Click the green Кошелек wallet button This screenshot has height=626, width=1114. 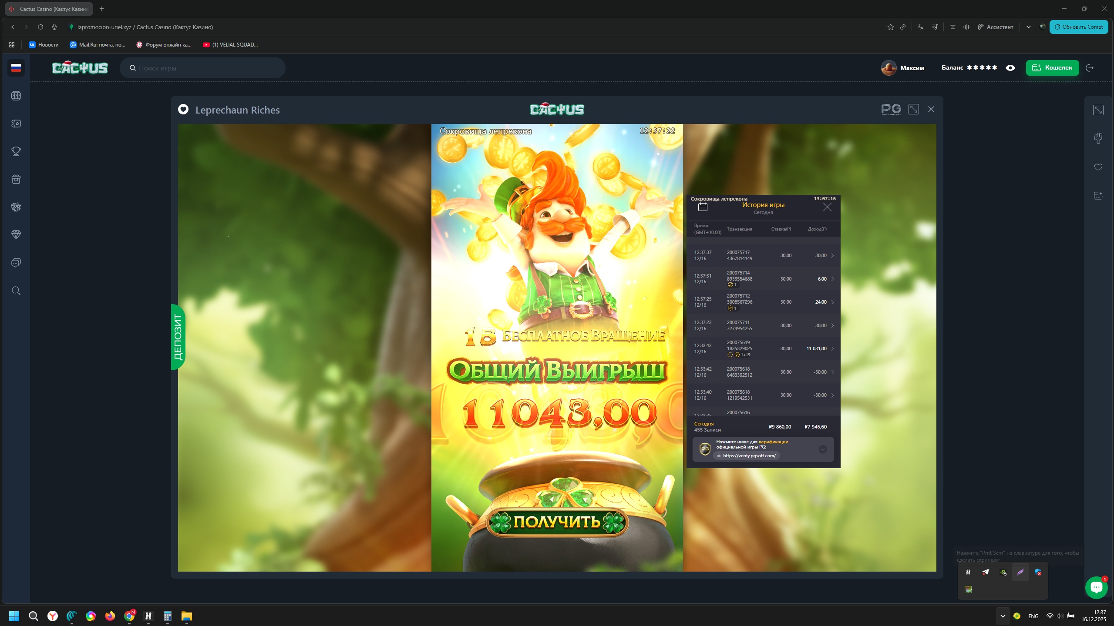1052,68
